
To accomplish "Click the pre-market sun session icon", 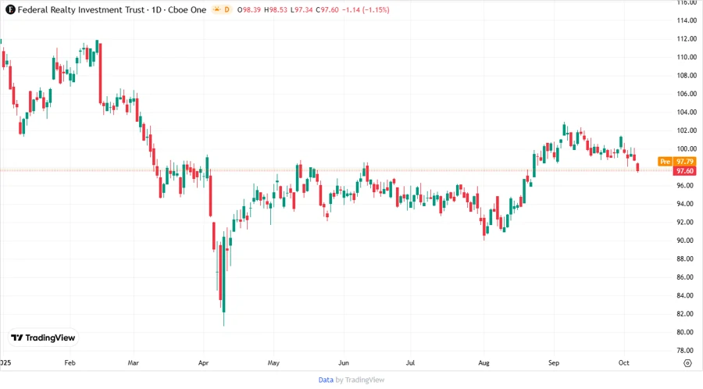I will [215, 9].
